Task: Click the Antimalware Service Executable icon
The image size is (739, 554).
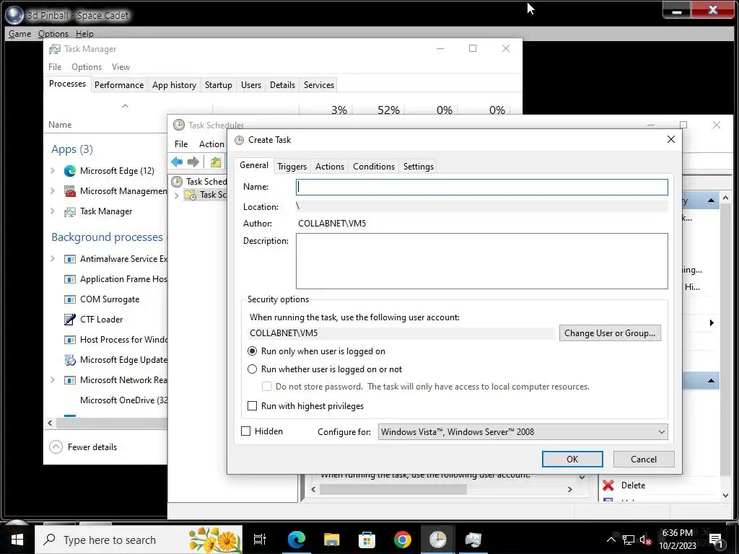Action: pyautogui.click(x=70, y=259)
